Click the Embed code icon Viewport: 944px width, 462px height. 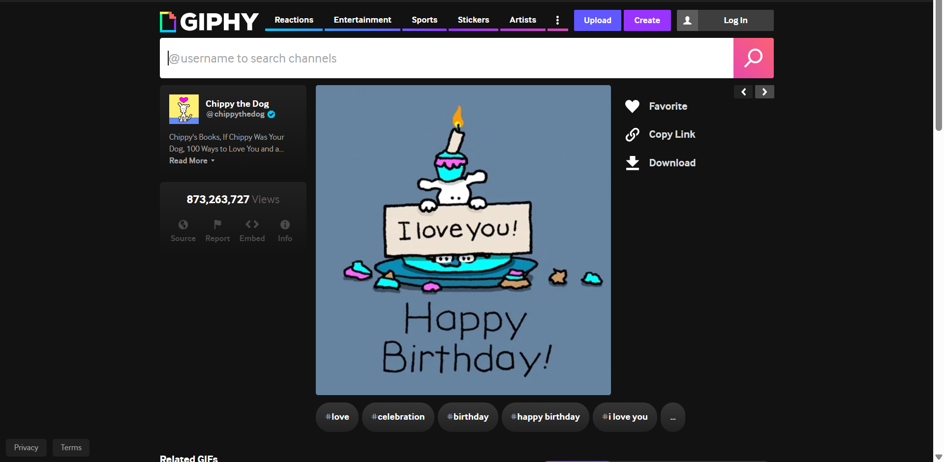tap(251, 229)
